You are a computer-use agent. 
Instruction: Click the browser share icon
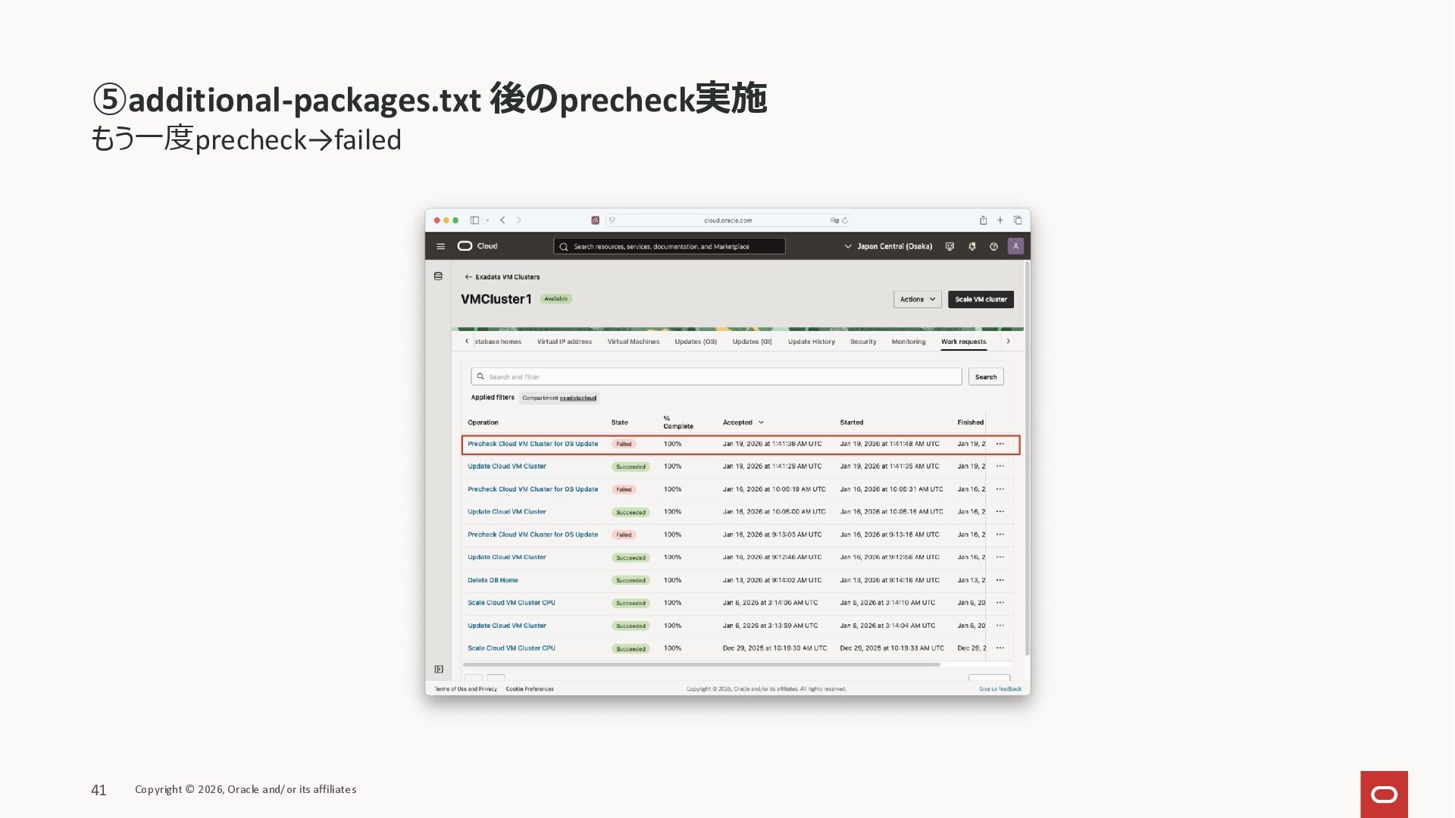[983, 220]
